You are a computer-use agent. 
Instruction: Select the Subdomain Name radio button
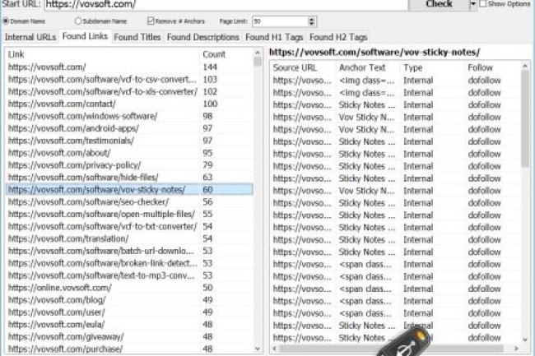tap(78, 21)
